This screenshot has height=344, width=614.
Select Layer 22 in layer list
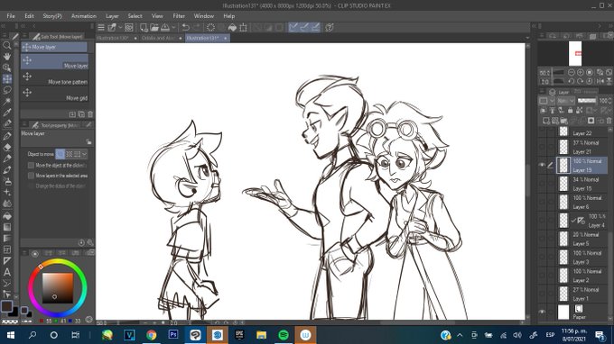582,132
